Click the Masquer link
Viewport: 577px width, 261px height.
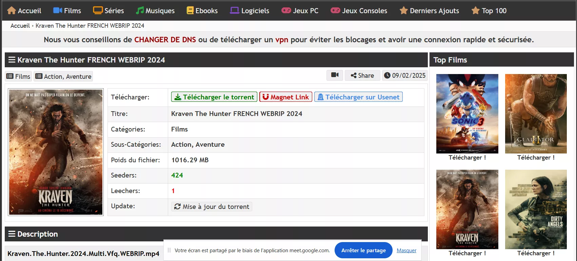tap(406, 251)
